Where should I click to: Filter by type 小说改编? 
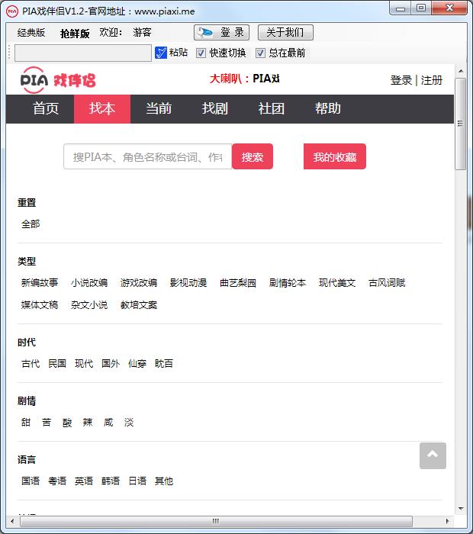click(x=89, y=283)
